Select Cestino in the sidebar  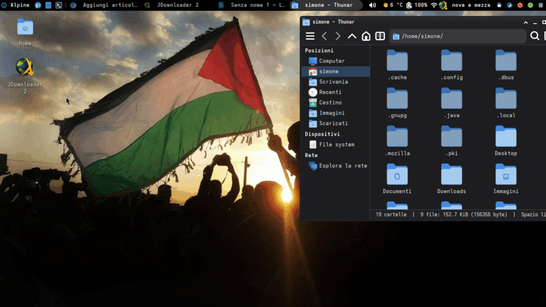(x=330, y=102)
